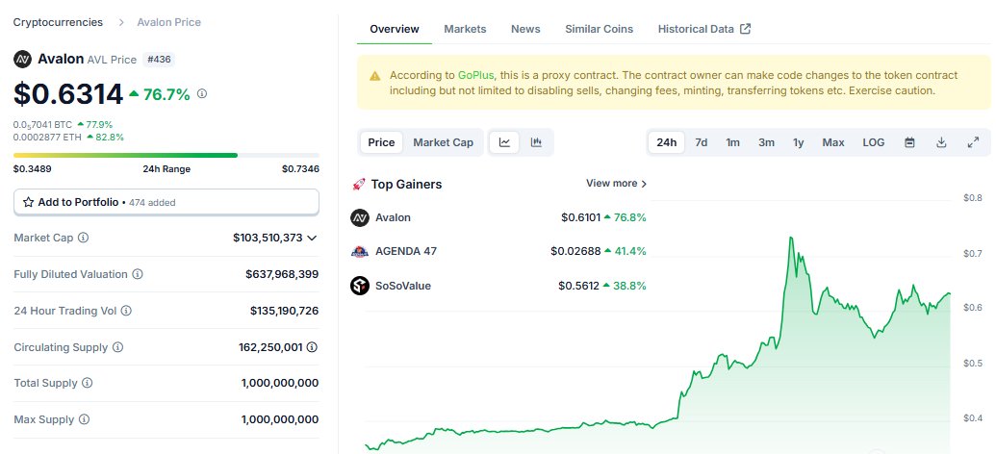Expand the Market Cap value chevron
This screenshot has width=996, height=454.
click(312, 239)
